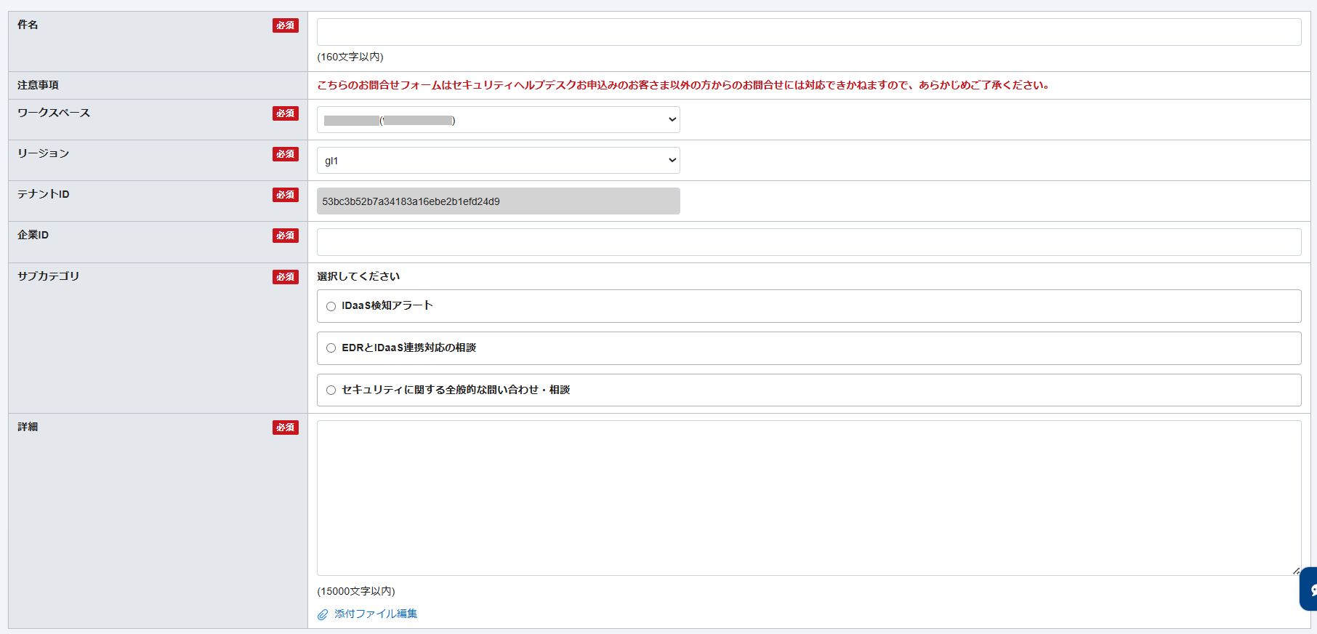Click the read-only テナントID field
Image resolution: width=1317 pixels, height=634 pixels.
pyautogui.click(x=498, y=201)
